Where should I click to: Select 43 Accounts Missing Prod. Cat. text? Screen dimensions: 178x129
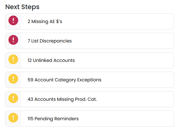tap(62, 99)
